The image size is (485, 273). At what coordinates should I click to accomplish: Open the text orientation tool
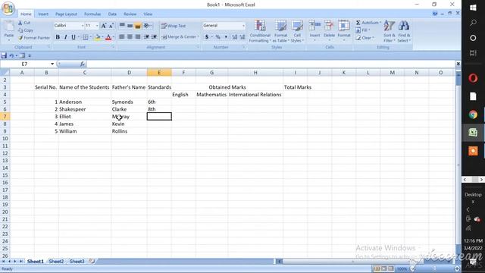pyautogui.click(x=147, y=26)
